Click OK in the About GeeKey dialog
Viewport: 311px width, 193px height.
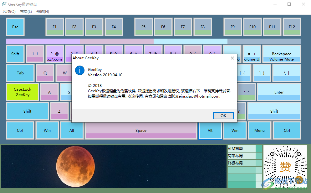(x=223, y=115)
